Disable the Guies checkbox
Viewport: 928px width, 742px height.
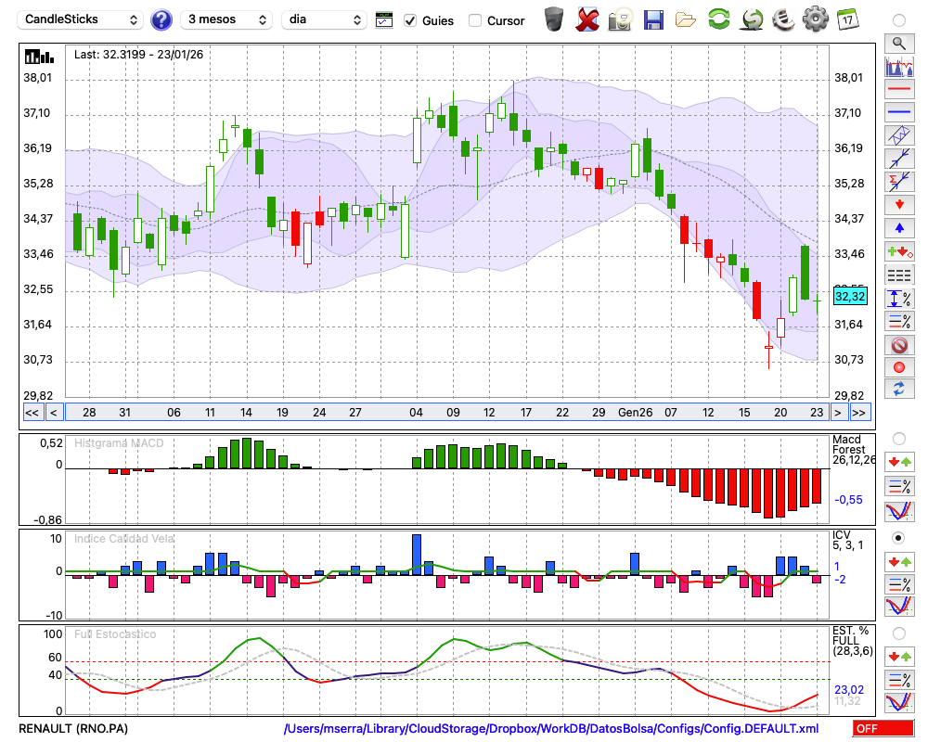click(x=410, y=20)
